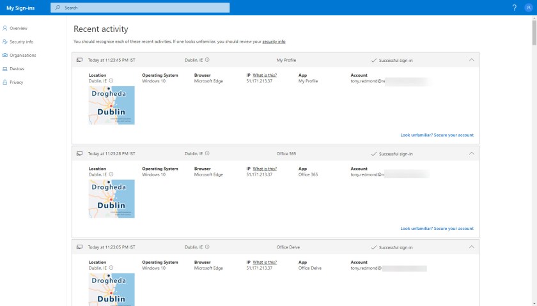Follow the security info link
This screenshot has width=537, height=306.
click(274, 42)
